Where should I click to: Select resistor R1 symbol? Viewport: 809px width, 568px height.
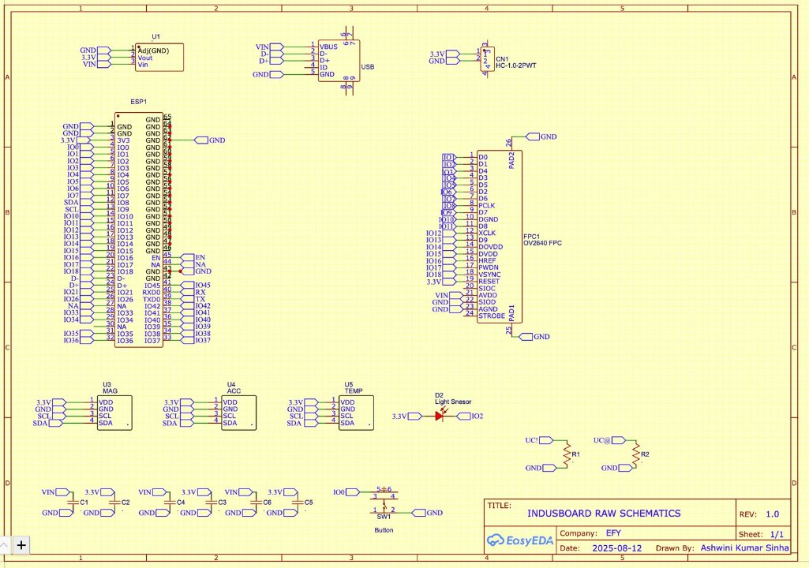(x=567, y=454)
